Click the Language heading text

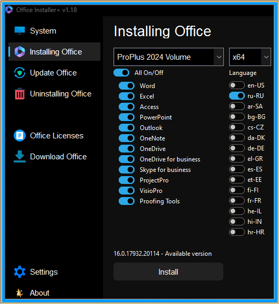(243, 73)
